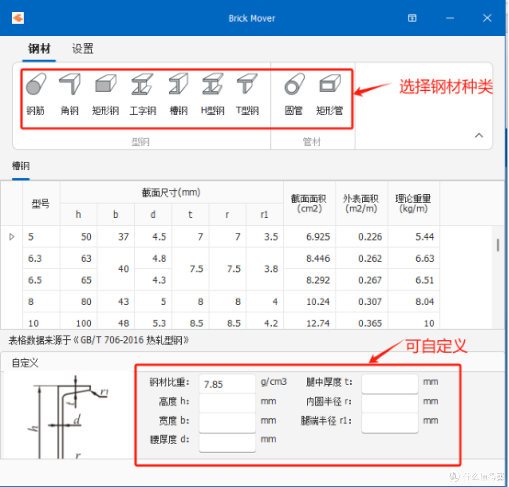Click the 宽度 b input field

pos(227,422)
